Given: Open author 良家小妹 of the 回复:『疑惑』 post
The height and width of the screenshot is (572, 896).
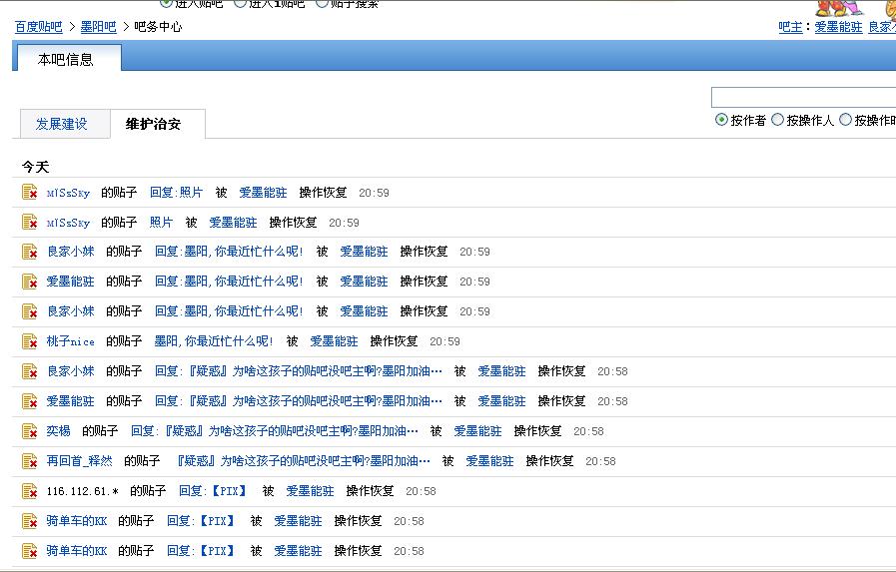Looking at the screenshot, I should 70,371.
